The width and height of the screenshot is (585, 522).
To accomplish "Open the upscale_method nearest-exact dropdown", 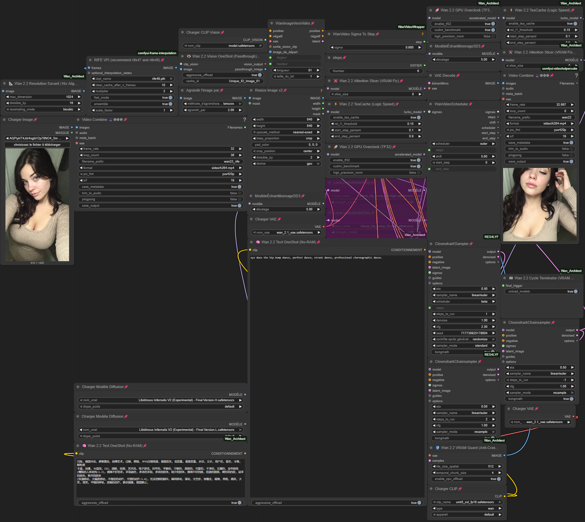I will coord(286,132).
